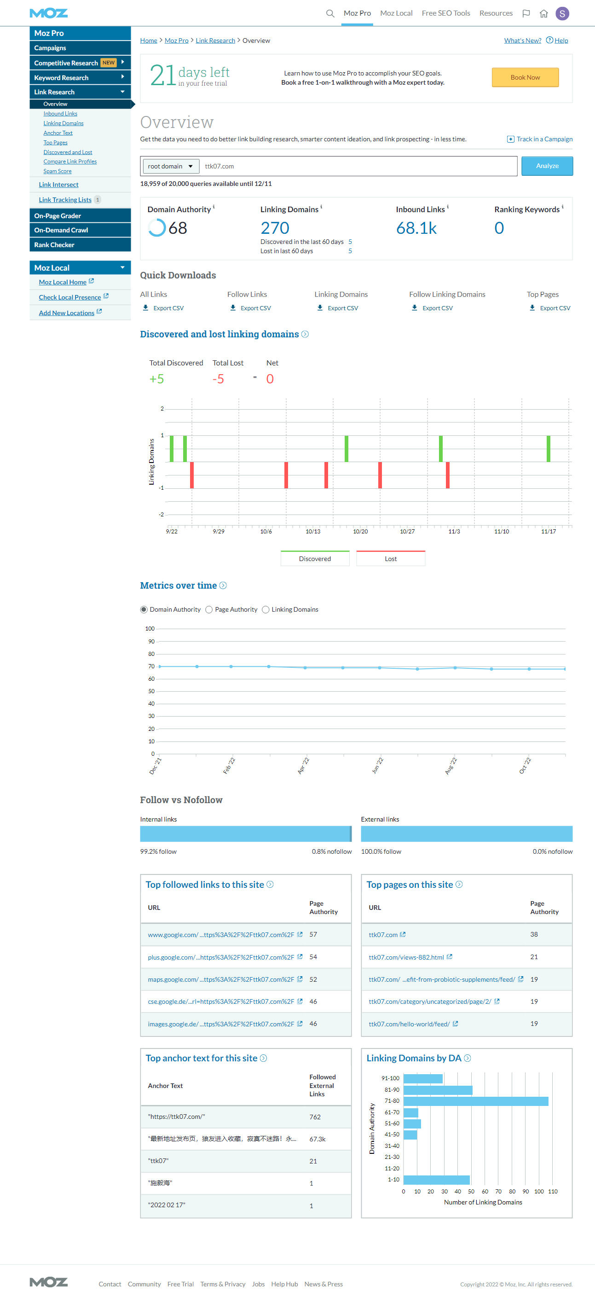This screenshot has width=595, height=1308.
Task: Click Linking Domains info icon
Action: click(x=321, y=207)
